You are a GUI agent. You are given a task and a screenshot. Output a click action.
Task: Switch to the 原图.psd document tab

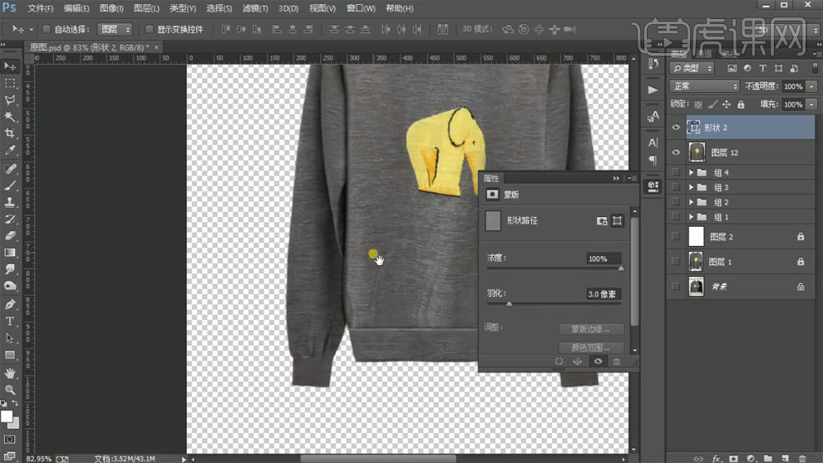93,47
